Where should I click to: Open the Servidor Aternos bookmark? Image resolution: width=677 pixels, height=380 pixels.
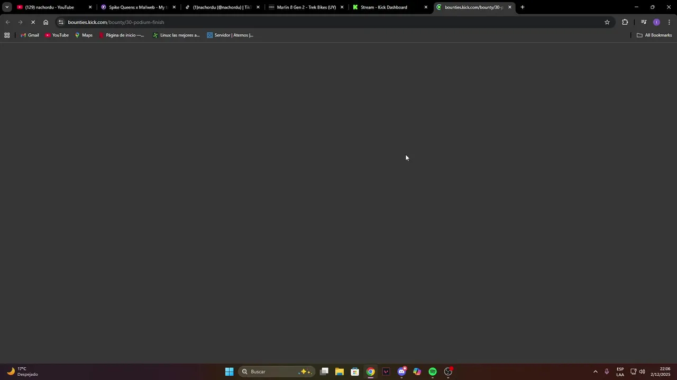point(230,35)
